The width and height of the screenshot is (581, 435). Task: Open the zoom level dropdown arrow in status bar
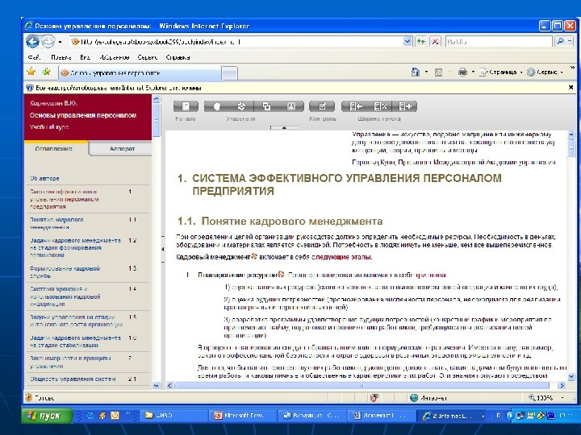[562, 398]
